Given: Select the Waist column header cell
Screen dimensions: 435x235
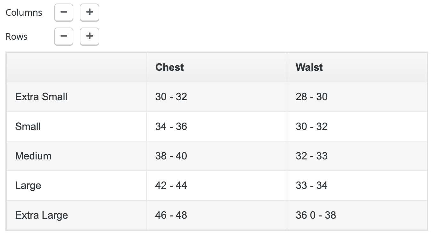Looking at the screenshot, I should pos(357,67).
